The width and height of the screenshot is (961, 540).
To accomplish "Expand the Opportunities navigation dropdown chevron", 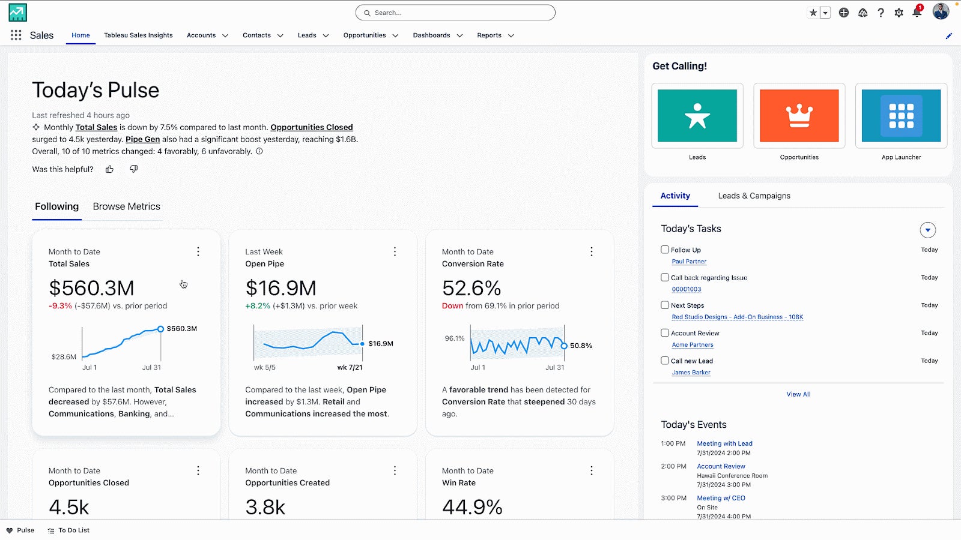I will point(395,36).
